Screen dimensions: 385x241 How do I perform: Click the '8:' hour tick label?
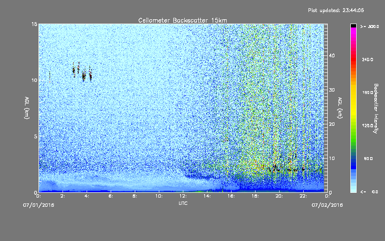pyautogui.click(x=135, y=196)
